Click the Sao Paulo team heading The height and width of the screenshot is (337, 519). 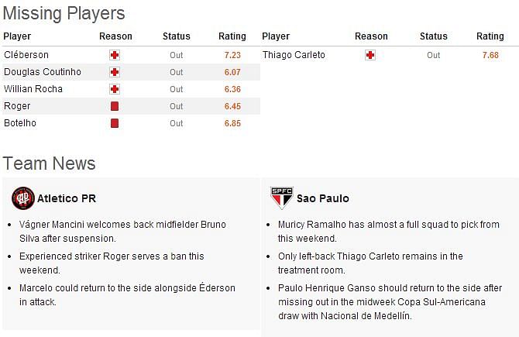click(x=323, y=198)
